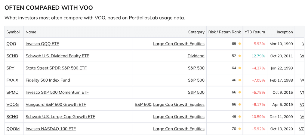Click the yellow rank dot in SPMO row
Image resolution: width=308 pixels, height=135 pixels.
240,92
